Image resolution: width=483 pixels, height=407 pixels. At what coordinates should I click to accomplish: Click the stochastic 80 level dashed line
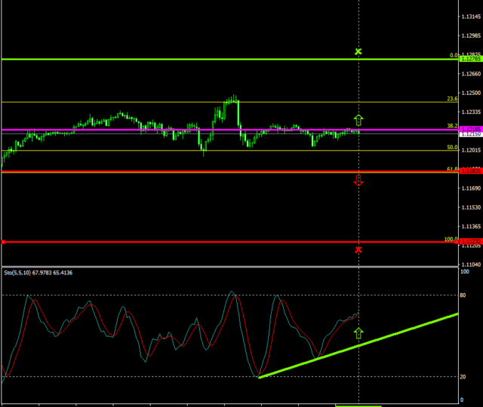coord(151,295)
